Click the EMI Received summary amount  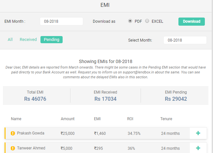pos(105,99)
